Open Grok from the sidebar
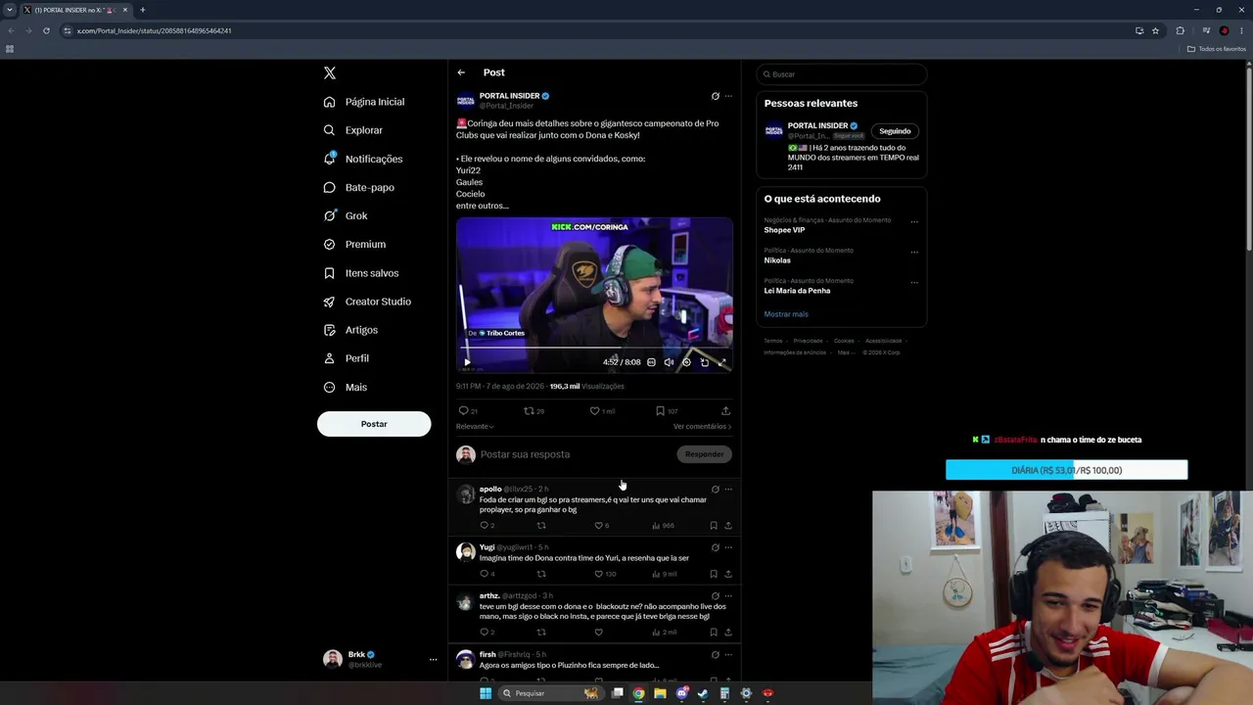 click(x=346, y=215)
